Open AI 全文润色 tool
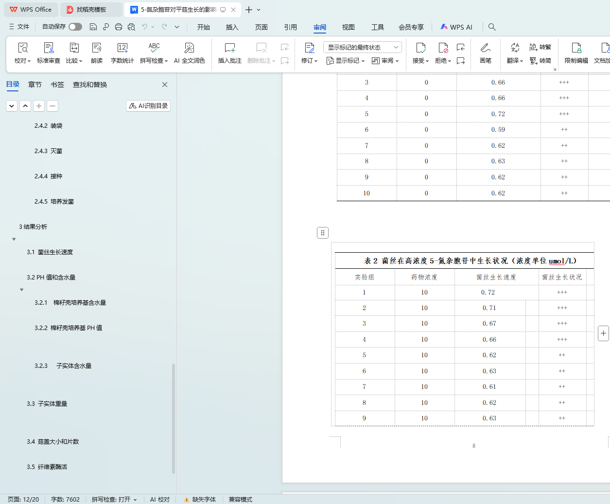Screen dimensions: 610x504 tap(189, 48)
